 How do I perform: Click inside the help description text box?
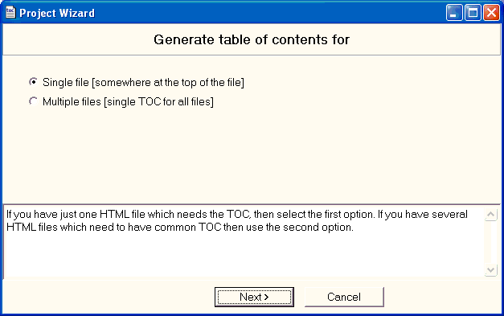click(x=244, y=242)
